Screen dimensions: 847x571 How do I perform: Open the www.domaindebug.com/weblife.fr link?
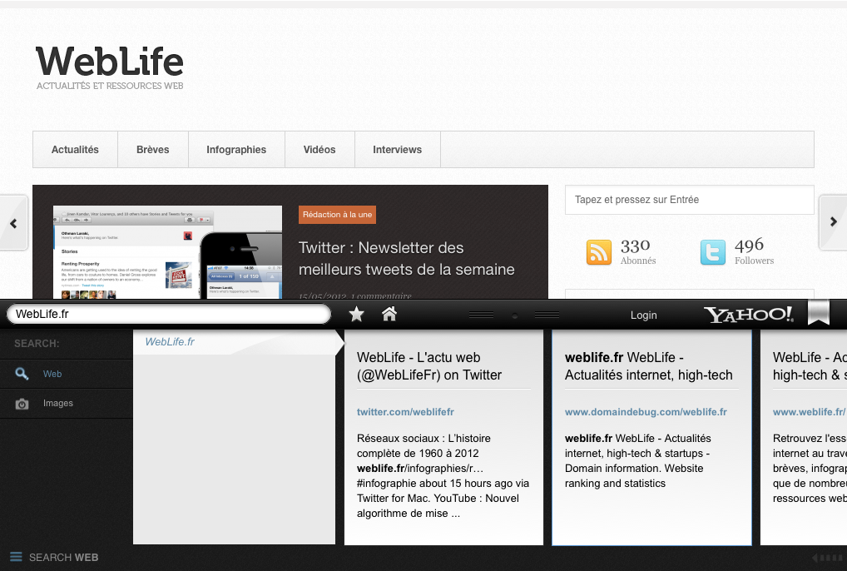pyautogui.click(x=646, y=412)
